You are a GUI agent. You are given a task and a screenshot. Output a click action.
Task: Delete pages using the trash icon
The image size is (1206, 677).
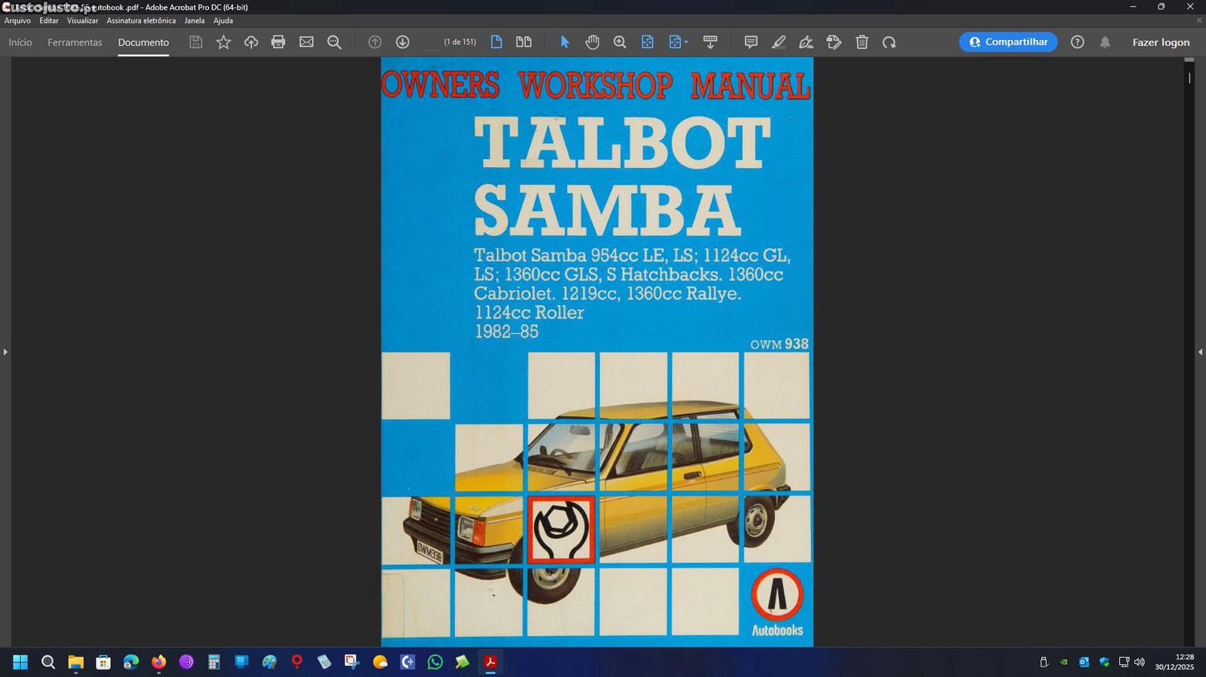[862, 42]
